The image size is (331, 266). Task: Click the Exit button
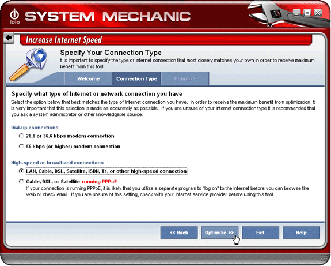(260, 233)
